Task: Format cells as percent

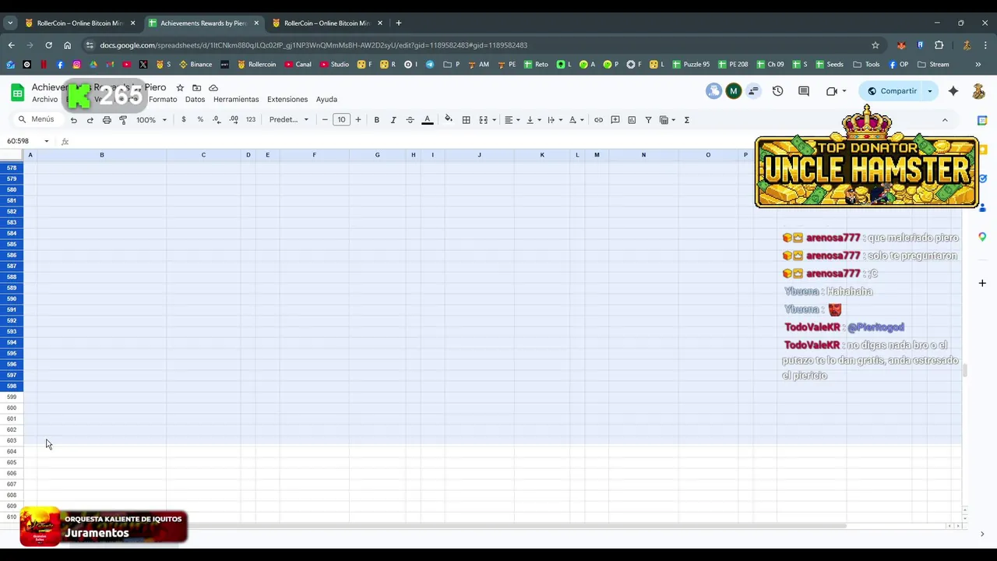Action: pyautogui.click(x=200, y=120)
